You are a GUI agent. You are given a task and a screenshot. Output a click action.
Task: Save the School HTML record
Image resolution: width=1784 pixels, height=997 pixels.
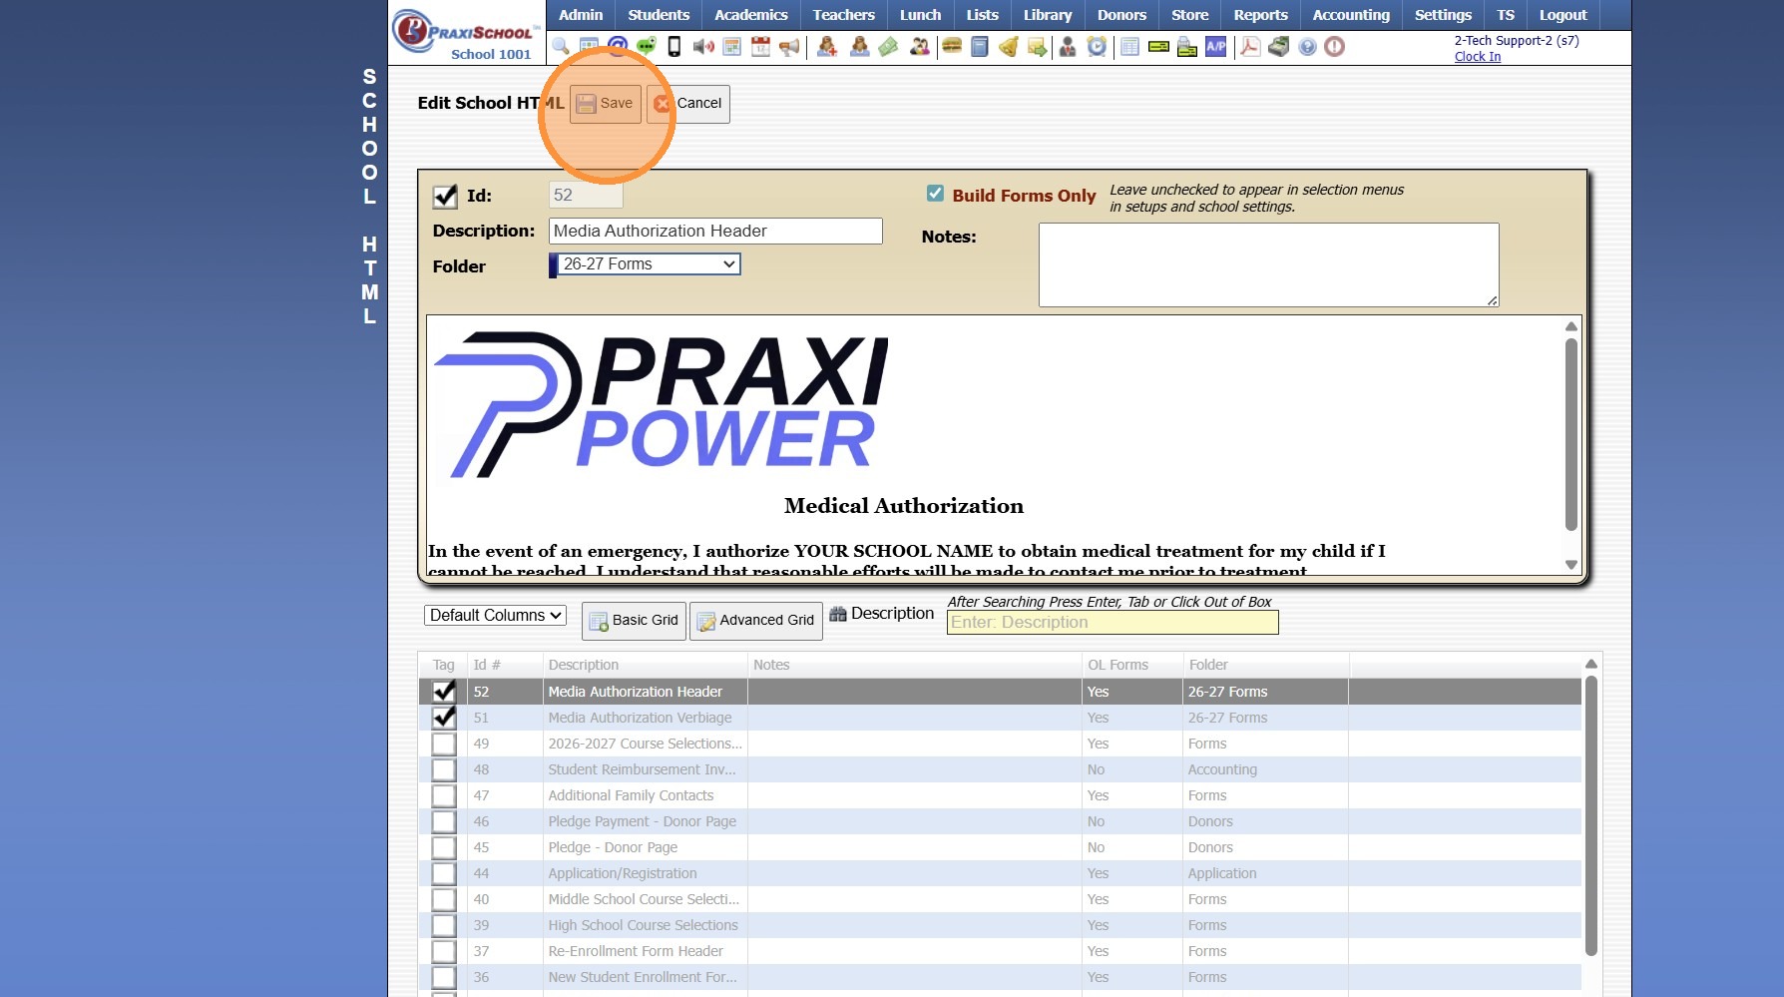click(606, 104)
